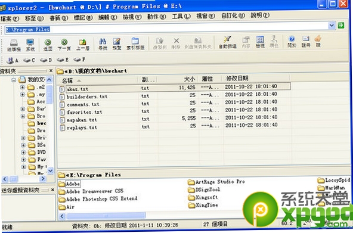Switch to drive A in drive bar
Viewport: 353px width, 233px height.
coord(13,60)
